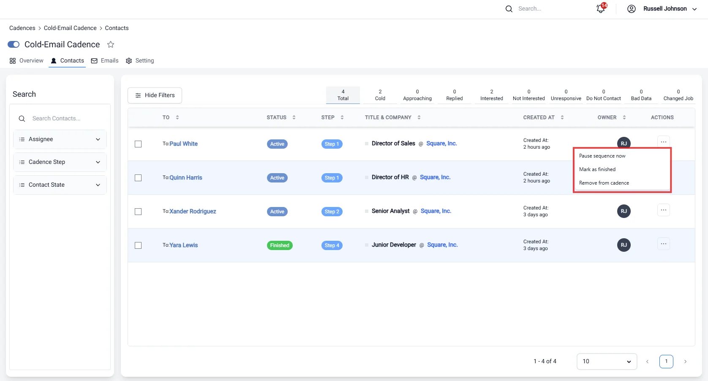Screen dimensions: 708x381
Task: Click the Setting gear icon
Action: [129, 61]
